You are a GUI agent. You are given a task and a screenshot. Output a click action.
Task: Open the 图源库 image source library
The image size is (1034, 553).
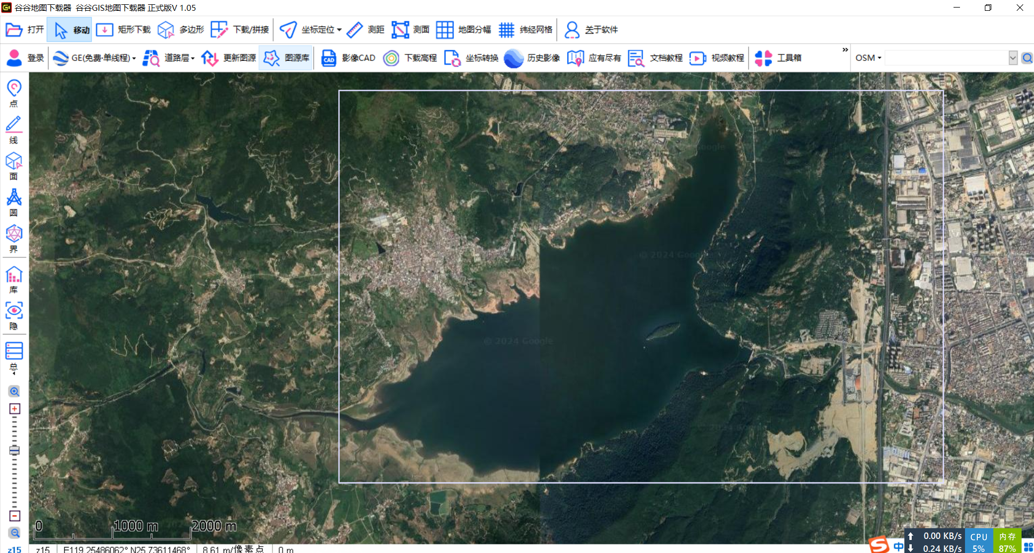(x=286, y=58)
